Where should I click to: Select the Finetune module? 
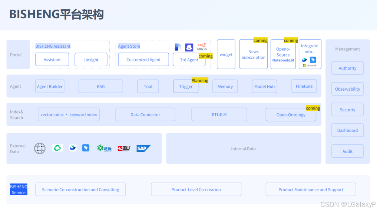pyautogui.click(x=304, y=86)
